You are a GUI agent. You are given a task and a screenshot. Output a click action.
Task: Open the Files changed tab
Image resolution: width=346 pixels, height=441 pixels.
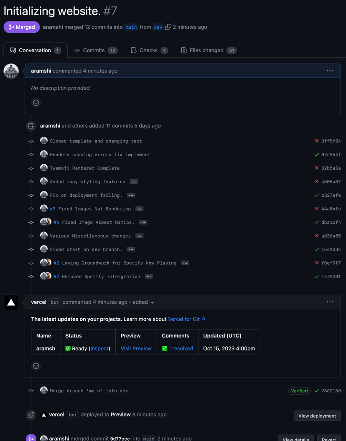coord(208,50)
